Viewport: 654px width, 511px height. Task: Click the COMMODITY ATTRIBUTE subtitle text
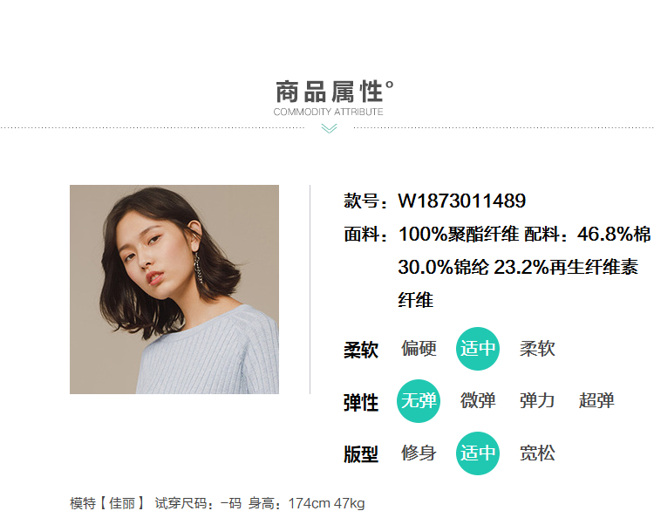(328, 112)
